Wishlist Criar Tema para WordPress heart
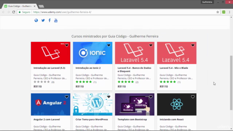 [x=109, y=97]
